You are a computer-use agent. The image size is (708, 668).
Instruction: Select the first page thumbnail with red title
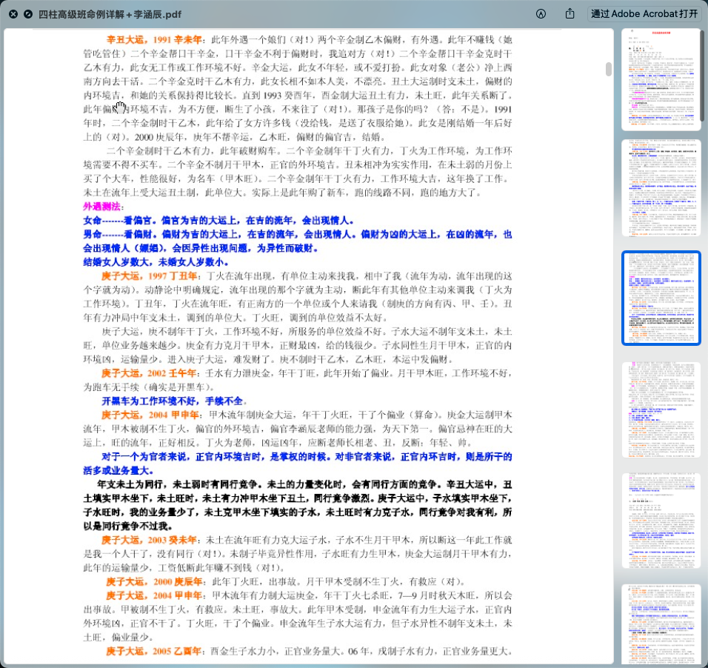(661, 79)
